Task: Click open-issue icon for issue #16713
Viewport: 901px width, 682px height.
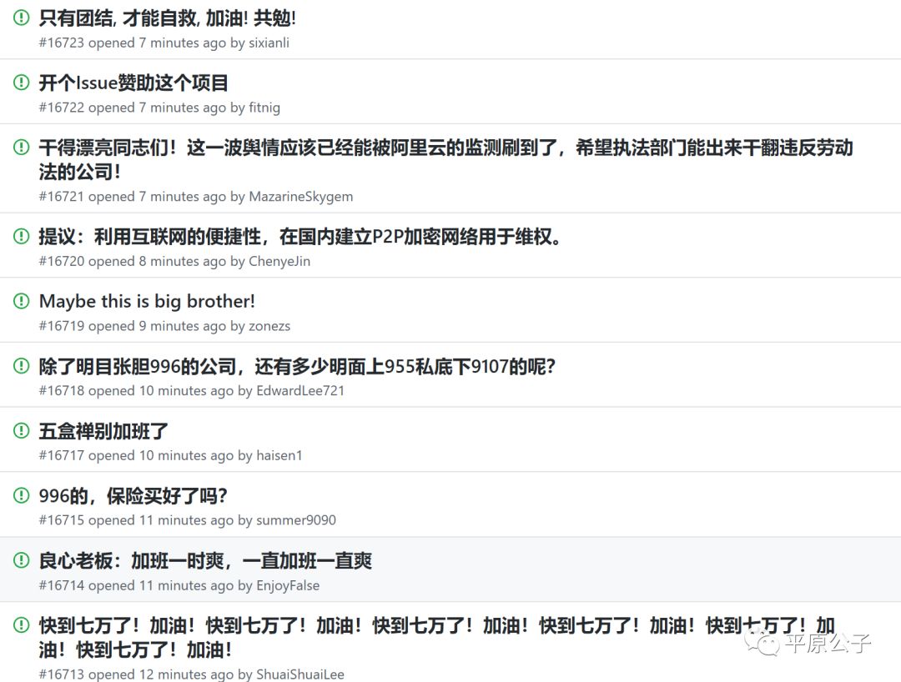Action: tap(21, 625)
